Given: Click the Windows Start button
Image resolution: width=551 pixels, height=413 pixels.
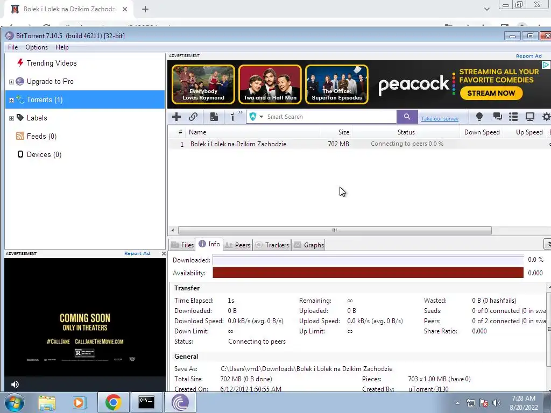Looking at the screenshot, I should (15, 402).
